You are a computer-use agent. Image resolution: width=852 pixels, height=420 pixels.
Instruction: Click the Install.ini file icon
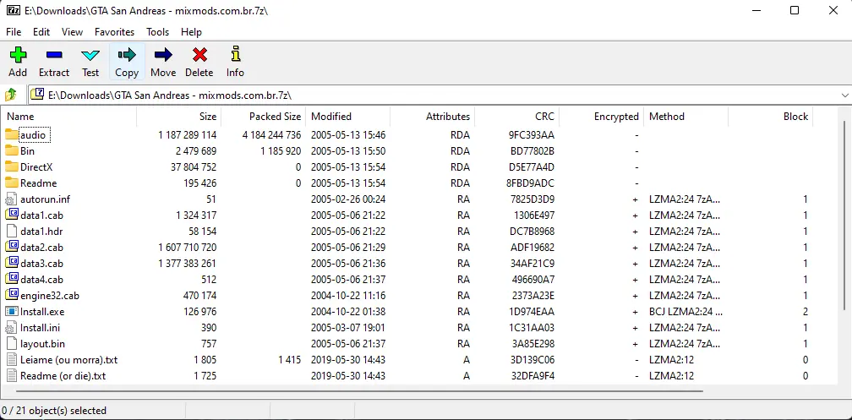[12, 328]
